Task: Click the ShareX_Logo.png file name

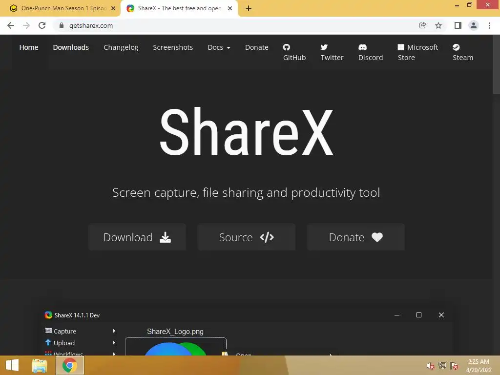Action: point(175,332)
